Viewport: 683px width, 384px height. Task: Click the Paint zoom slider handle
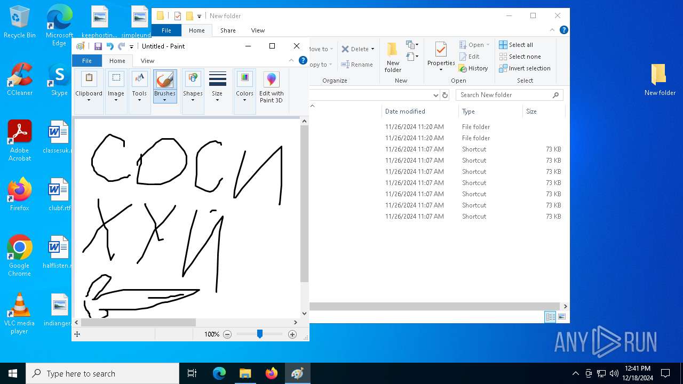tap(260, 334)
